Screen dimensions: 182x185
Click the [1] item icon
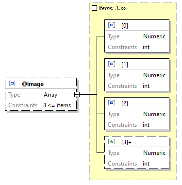point(112,64)
